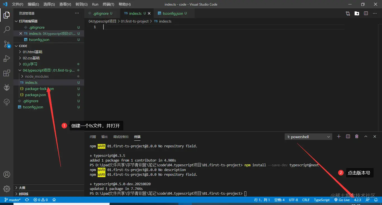The height and width of the screenshot is (205, 382).
Task: Maximize the terminal panel with up chevron
Action: pyautogui.click(x=366, y=136)
